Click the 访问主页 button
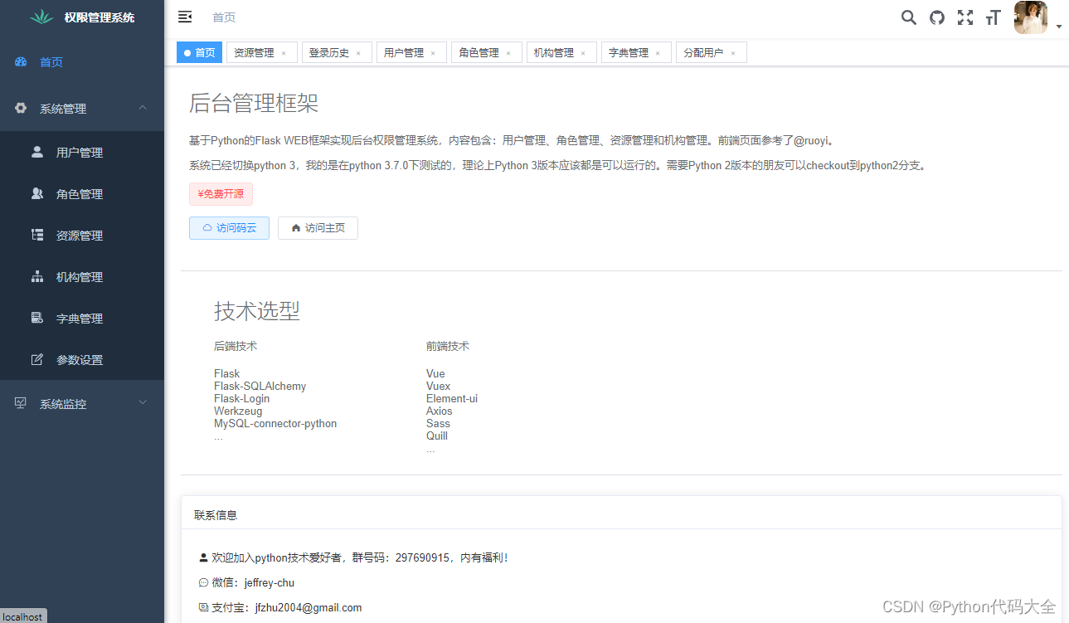 pos(318,228)
